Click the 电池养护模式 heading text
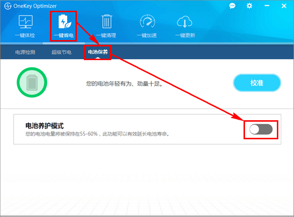 [45, 126]
